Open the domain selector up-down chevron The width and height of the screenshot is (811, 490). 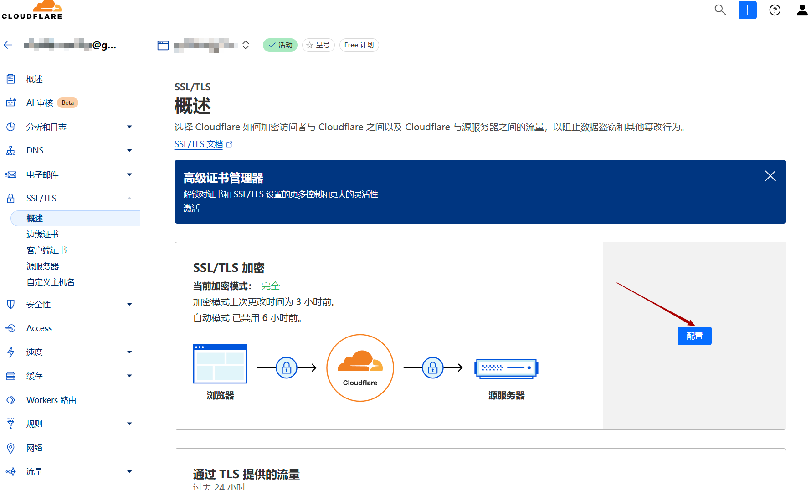tap(246, 45)
